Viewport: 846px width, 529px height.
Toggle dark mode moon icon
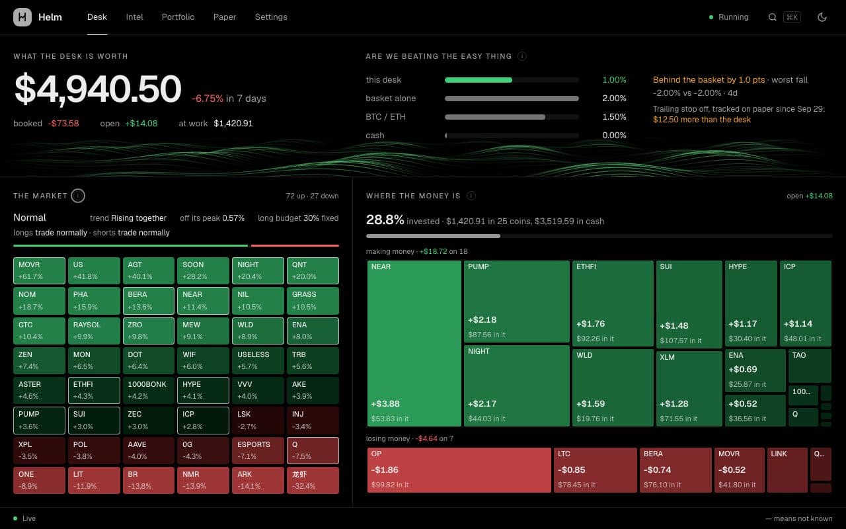(x=822, y=17)
